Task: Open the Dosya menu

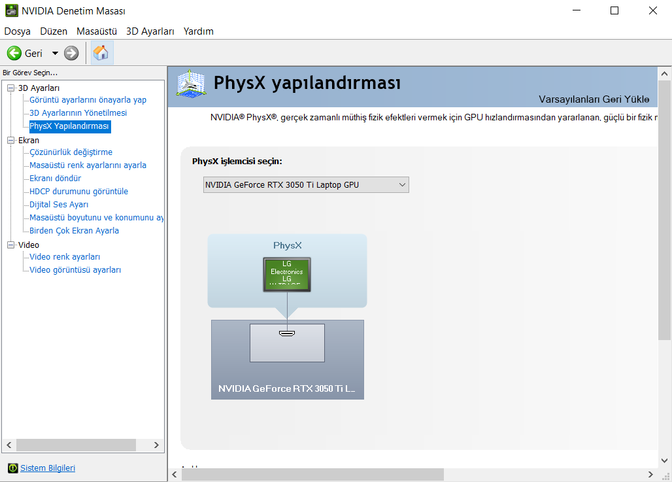Action: 17,31
